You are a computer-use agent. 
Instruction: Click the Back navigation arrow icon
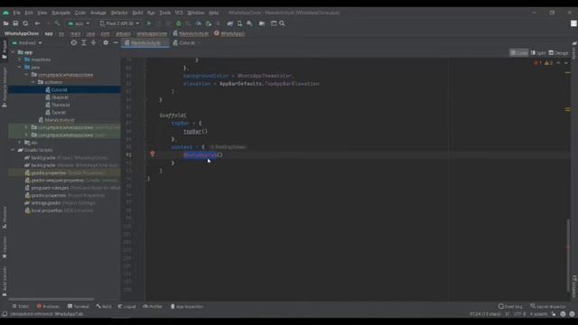pyautogui.click(x=37, y=23)
